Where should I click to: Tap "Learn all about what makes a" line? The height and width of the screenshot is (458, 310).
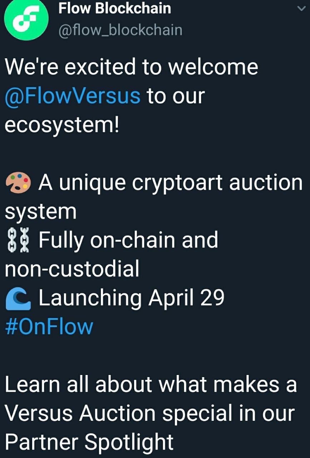tap(151, 385)
